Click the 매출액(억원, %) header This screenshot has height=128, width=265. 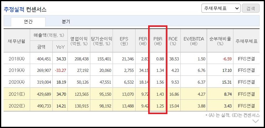coord(49,35)
